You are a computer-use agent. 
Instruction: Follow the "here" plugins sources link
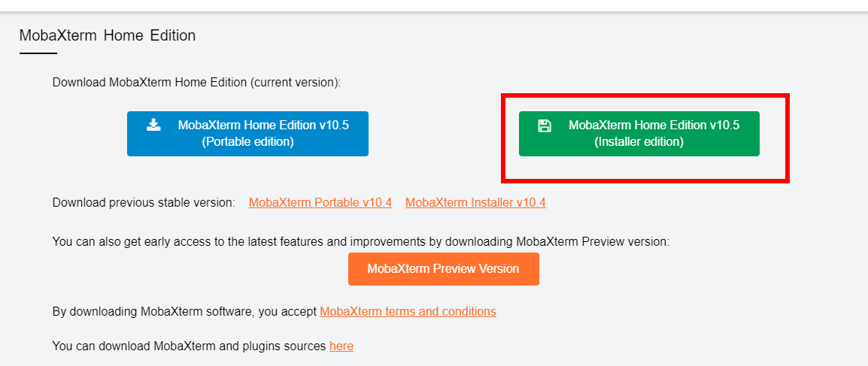(341, 346)
